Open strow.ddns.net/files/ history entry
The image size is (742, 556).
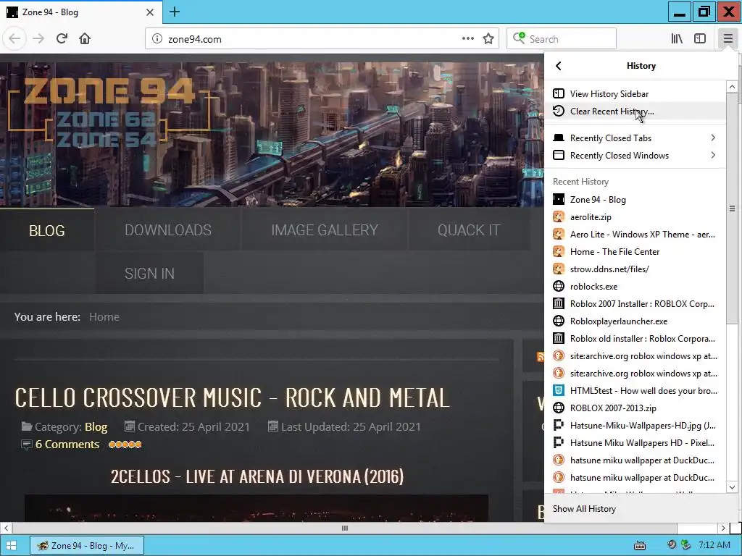[635, 269]
